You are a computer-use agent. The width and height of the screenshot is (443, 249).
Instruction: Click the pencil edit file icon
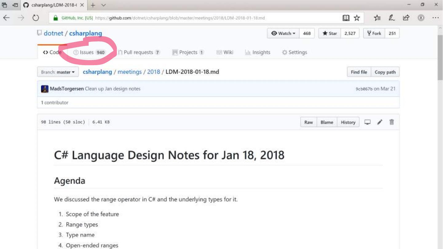pos(380,122)
